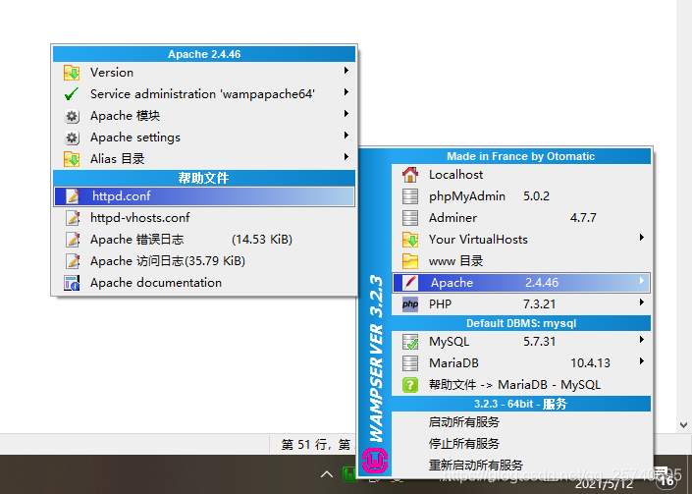Viewport: 692px width, 494px height.
Task: Click the PHP logo icon
Action: tap(410, 304)
